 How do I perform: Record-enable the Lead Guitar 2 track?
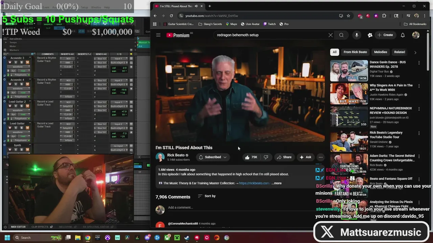tap(10, 106)
